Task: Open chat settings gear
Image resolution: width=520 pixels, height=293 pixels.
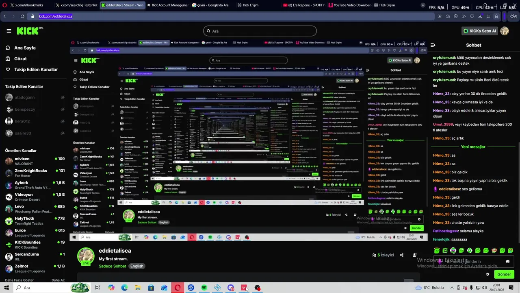Action: pos(488,274)
